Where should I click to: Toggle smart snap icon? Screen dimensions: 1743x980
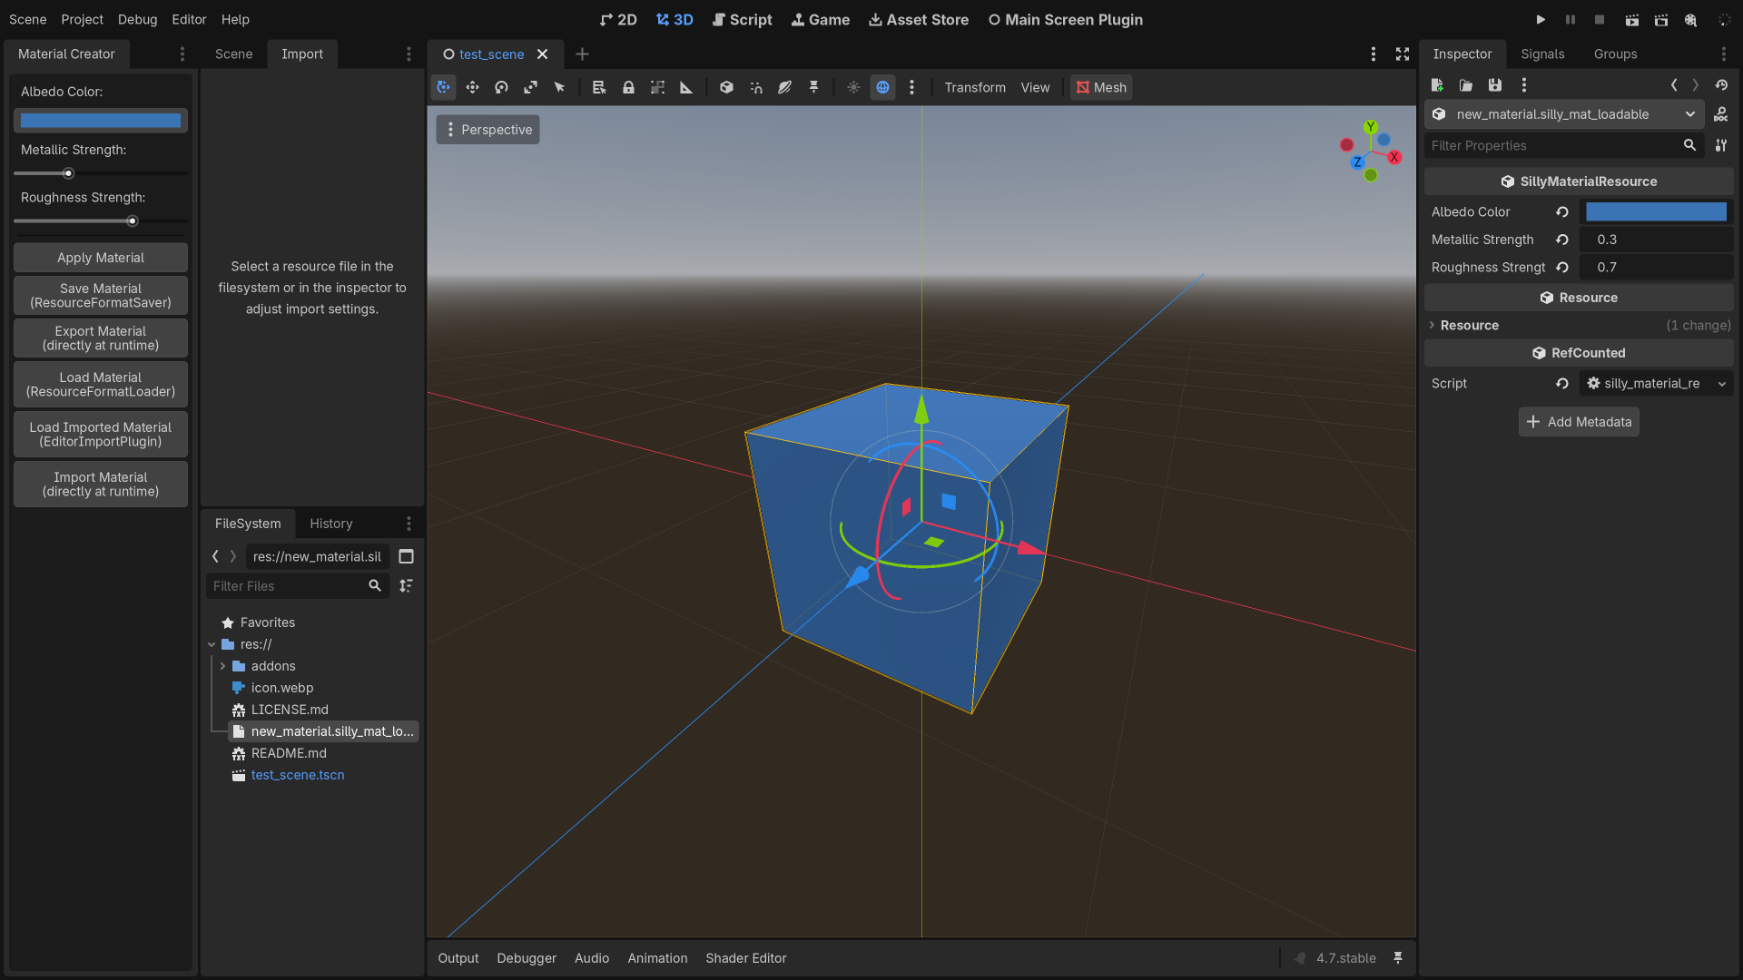[x=755, y=87]
